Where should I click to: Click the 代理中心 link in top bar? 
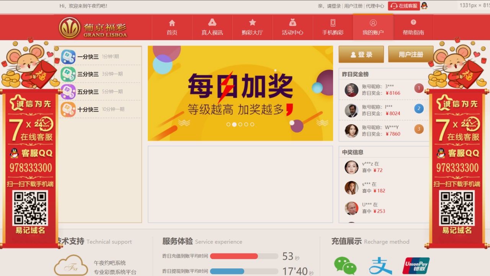(375, 6)
